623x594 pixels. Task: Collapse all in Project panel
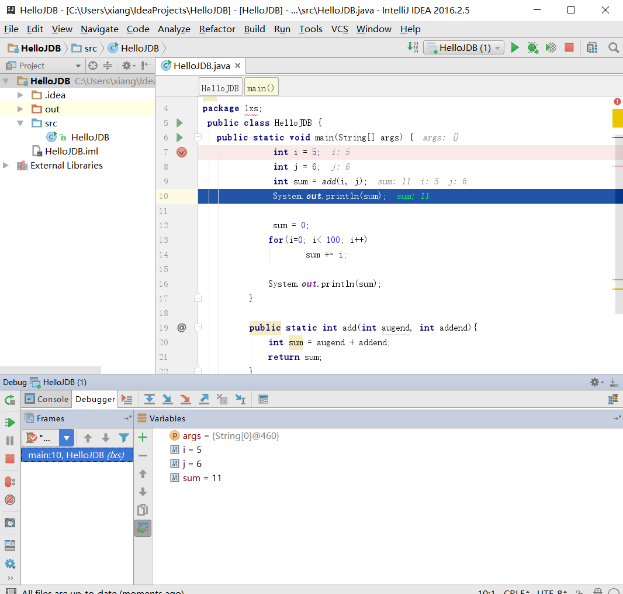click(108, 66)
